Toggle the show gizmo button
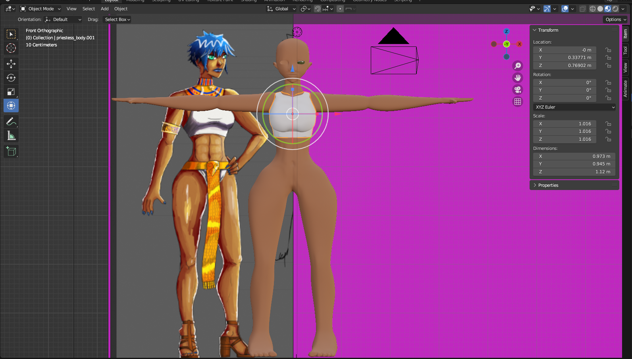 pos(547,9)
